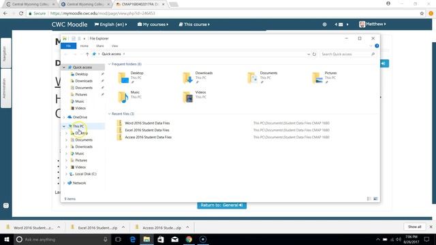This screenshot has width=436, height=245.
Task: Select Downloads under Quick access
Action: point(84,81)
